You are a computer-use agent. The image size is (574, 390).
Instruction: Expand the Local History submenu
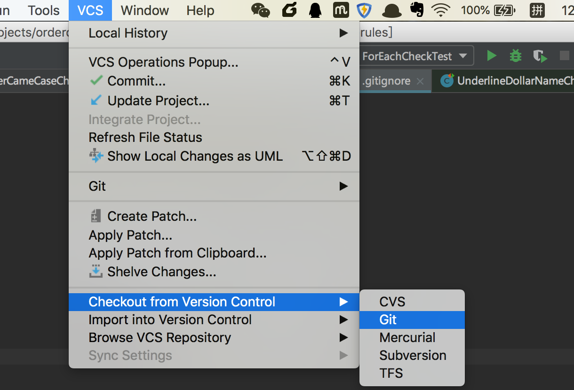coord(214,33)
